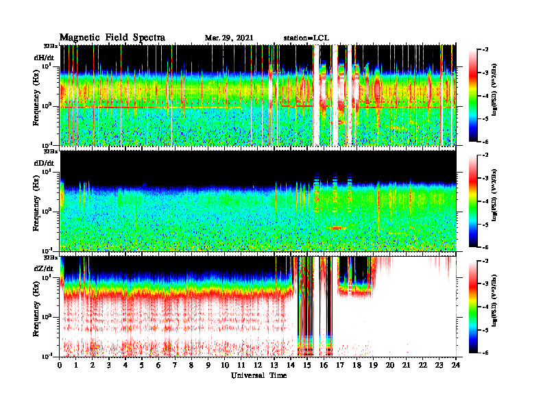Click the "Magnetic Field Spectra" plot title

[x=112, y=38]
